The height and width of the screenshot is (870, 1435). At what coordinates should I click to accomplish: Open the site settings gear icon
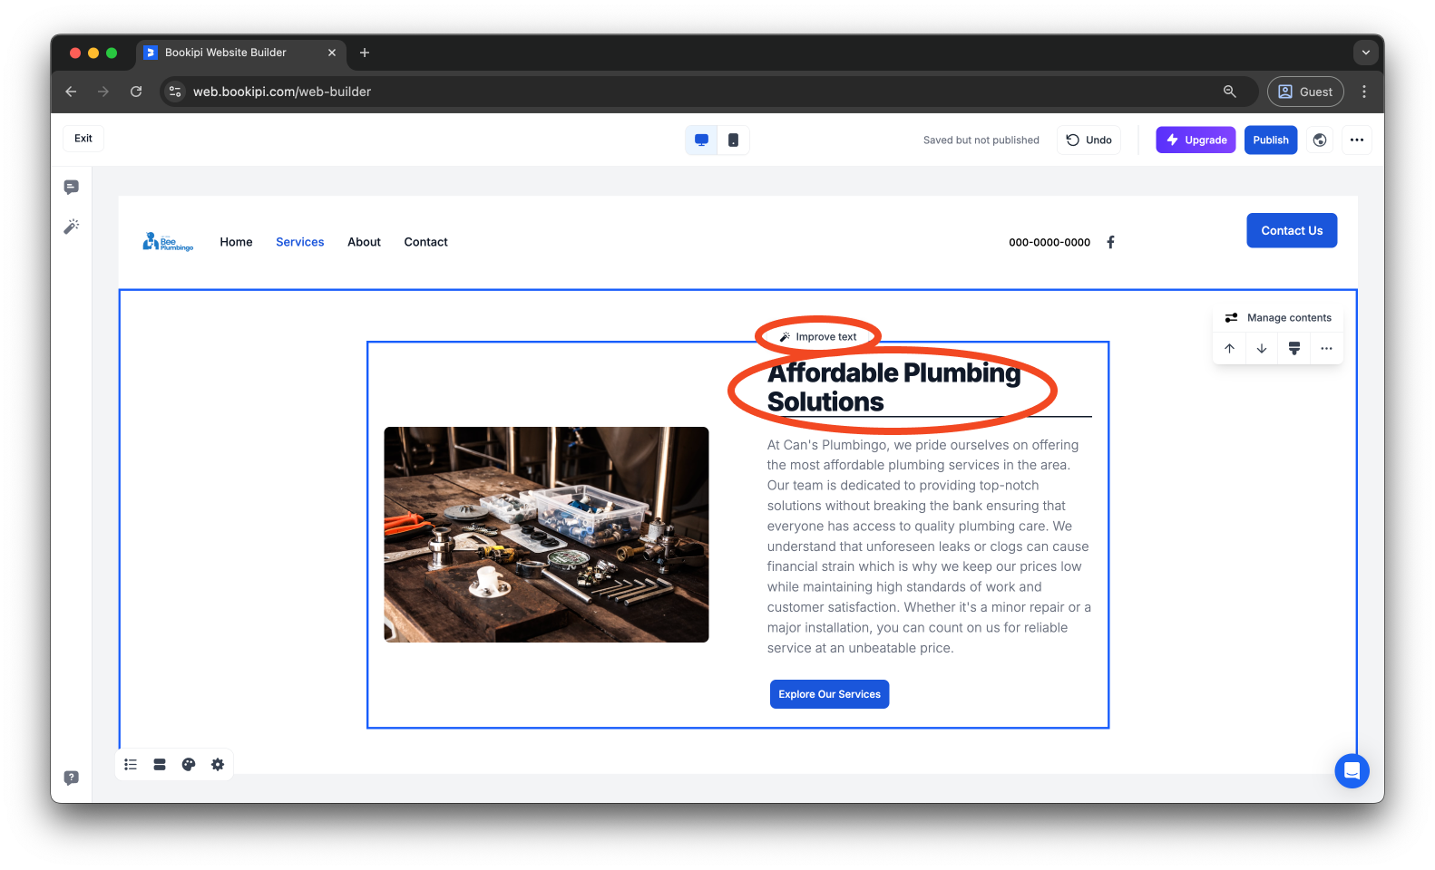(x=218, y=765)
